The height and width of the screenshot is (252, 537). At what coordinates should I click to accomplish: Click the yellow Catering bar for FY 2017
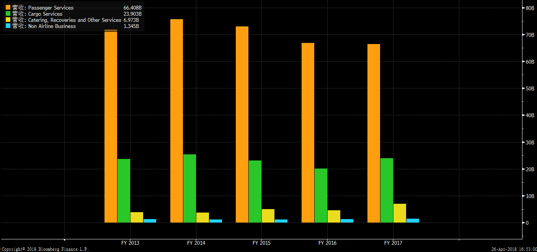[400, 213]
